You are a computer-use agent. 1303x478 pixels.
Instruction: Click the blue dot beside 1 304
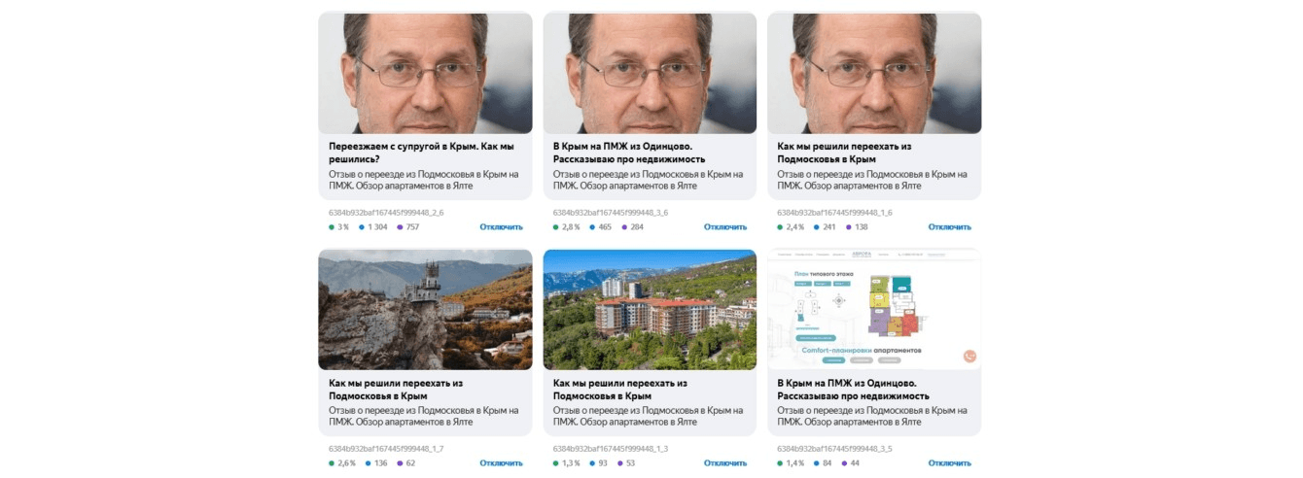click(x=362, y=227)
